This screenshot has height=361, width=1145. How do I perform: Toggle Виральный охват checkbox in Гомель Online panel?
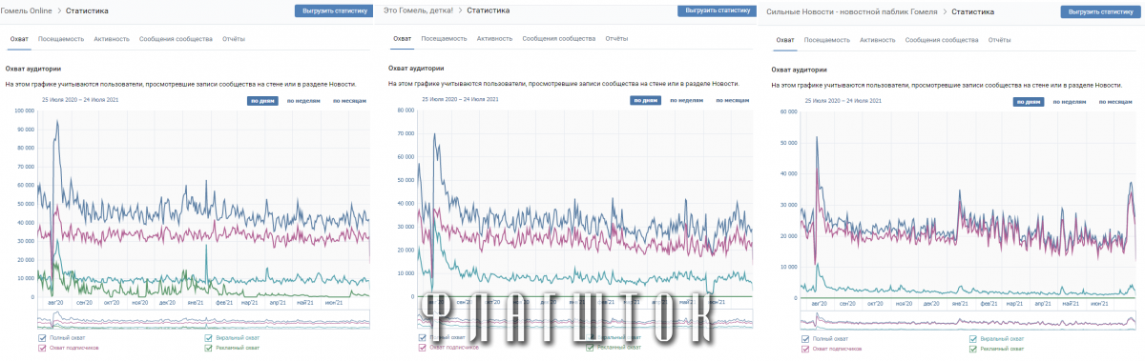click(x=209, y=338)
